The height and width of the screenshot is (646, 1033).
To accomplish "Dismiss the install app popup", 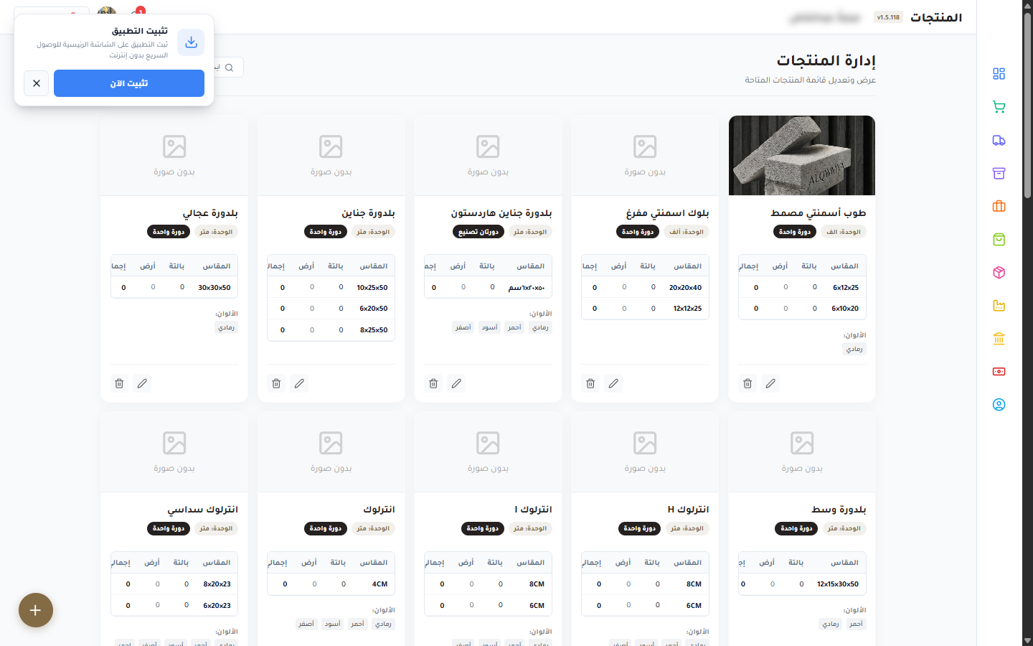I will pyautogui.click(x=37, y=83).
